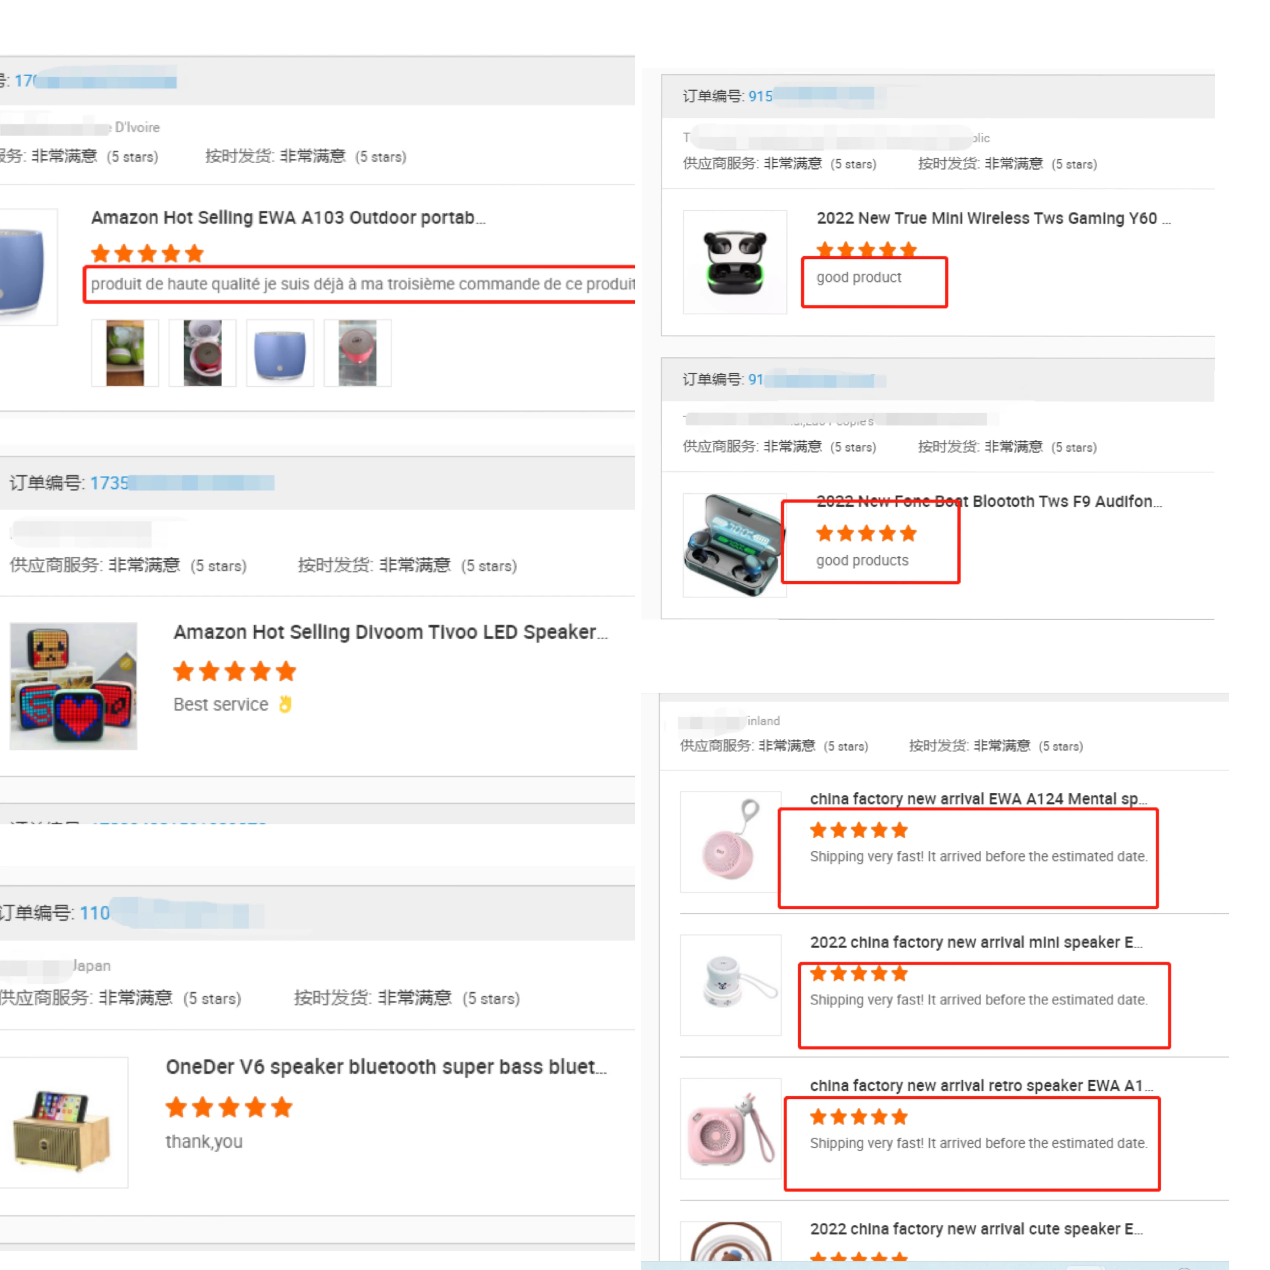Click order number starting with 1735
Screen dimensions: 1270x1270
[182, 483]
